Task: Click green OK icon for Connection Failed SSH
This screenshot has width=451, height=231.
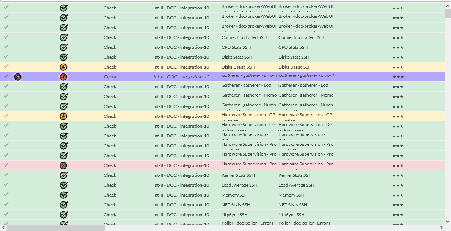Action: pyautogui.click(x=64, y=37)
